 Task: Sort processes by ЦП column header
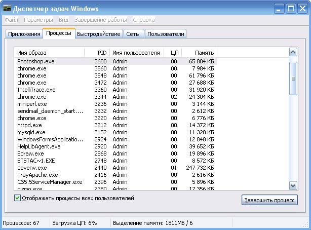click(173, 53)
